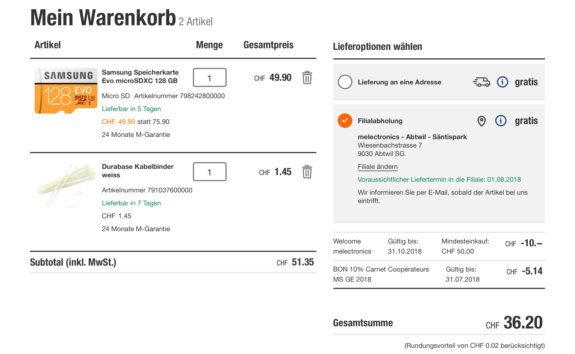Click the Filialabholung label text
Viewport: 575px width, 354px height.
[x=380, y=121]
